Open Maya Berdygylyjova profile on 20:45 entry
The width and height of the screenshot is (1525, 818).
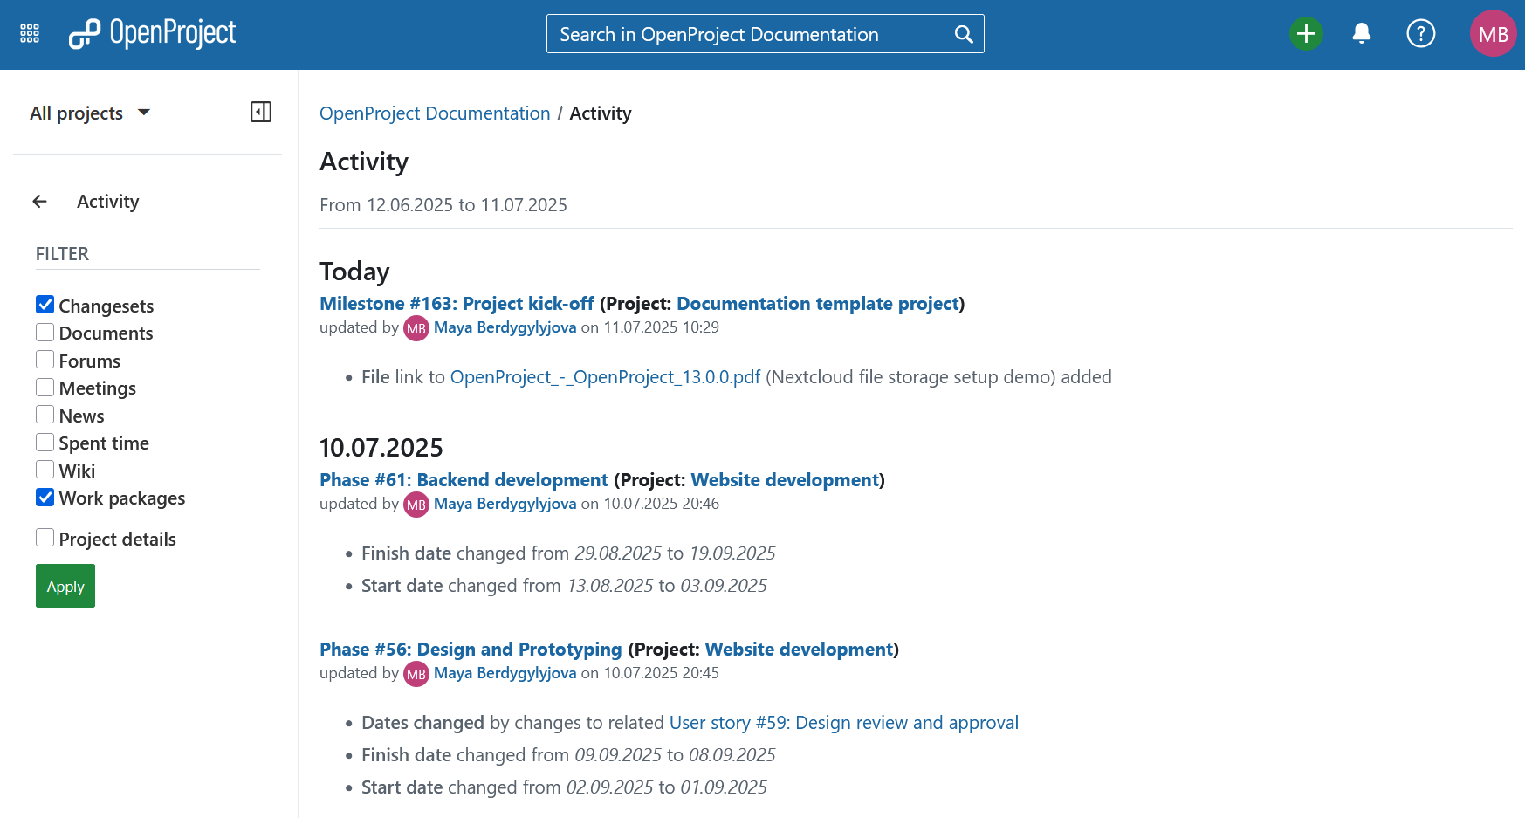tap(505, 673)
